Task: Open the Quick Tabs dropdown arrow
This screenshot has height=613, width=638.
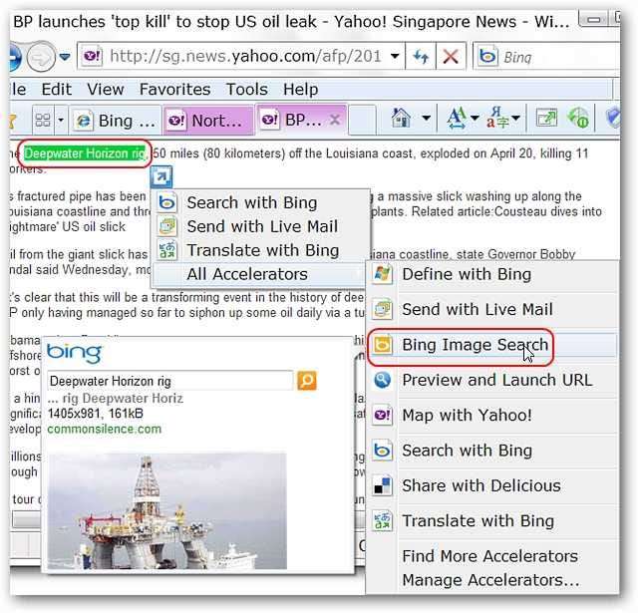Action: (x=61, y=120)
